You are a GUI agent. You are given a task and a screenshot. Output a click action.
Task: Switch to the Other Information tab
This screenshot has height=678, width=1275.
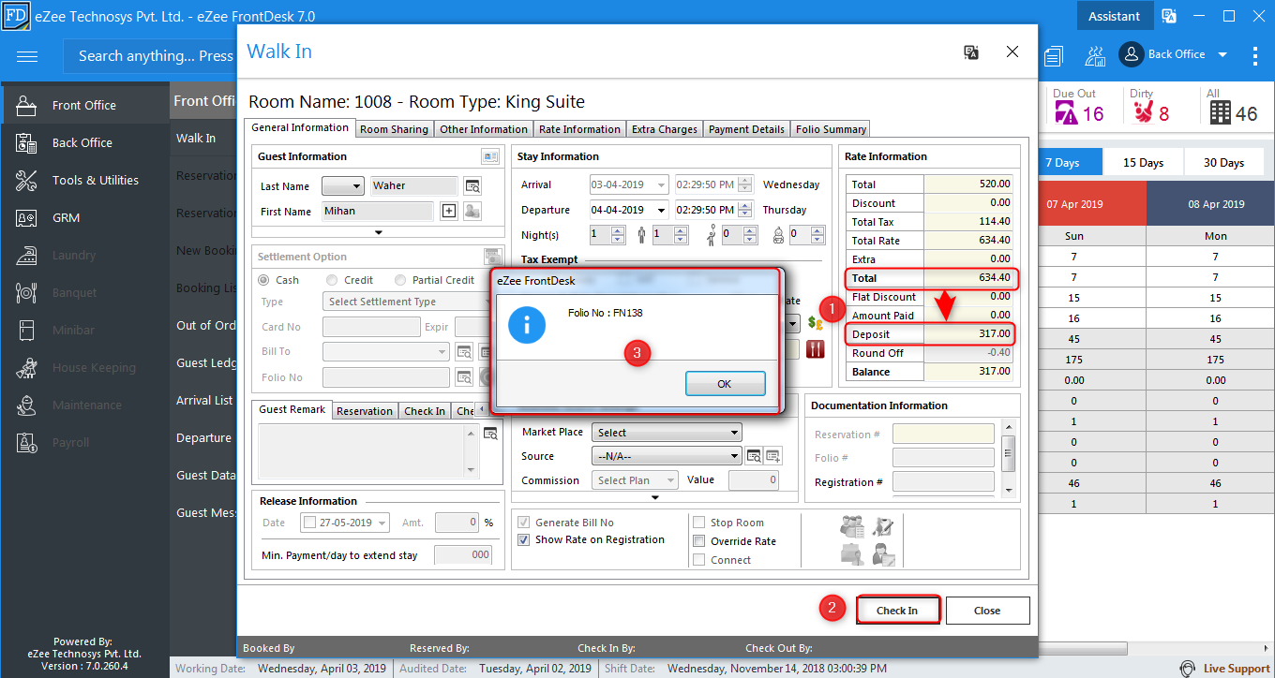pos(484,129)
